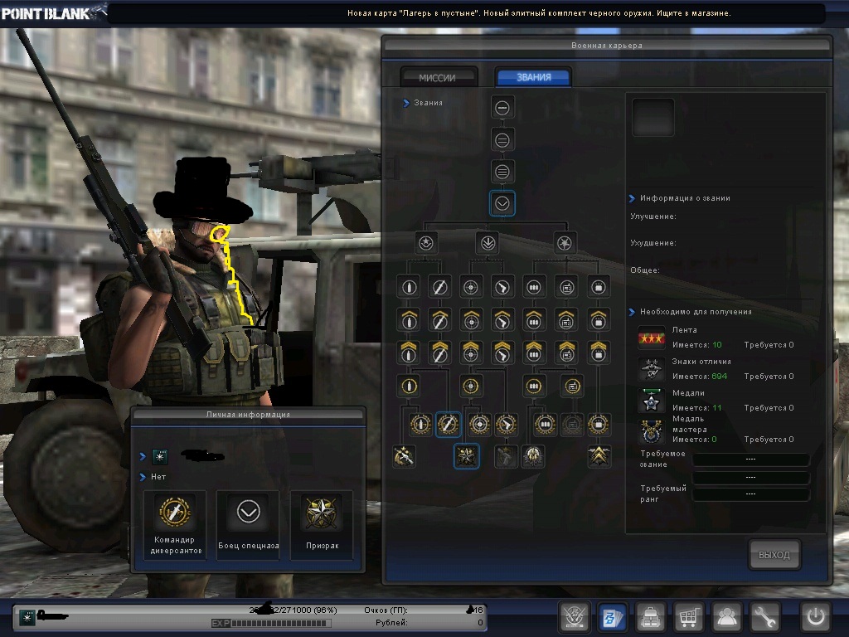Select the PB cards career icon
Viewport: 849px width, 637px height.
[x=612, y=618]
